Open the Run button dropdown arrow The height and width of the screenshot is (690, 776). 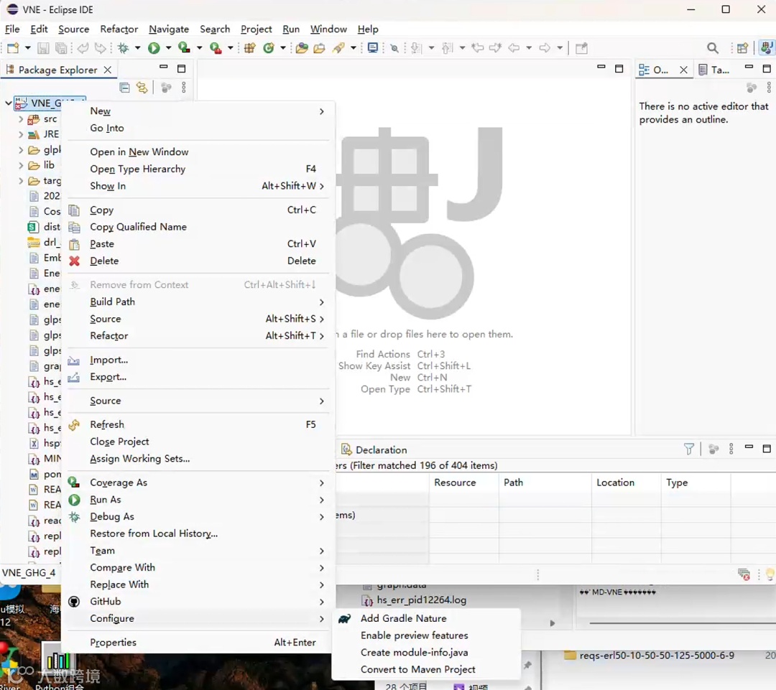[x=168, y=48]
